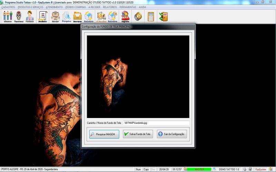Click the Pesquisar IMAGEM button

[104, 134]
